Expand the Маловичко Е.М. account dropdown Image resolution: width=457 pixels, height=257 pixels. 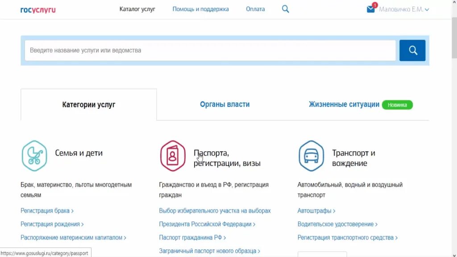(404, 9)
